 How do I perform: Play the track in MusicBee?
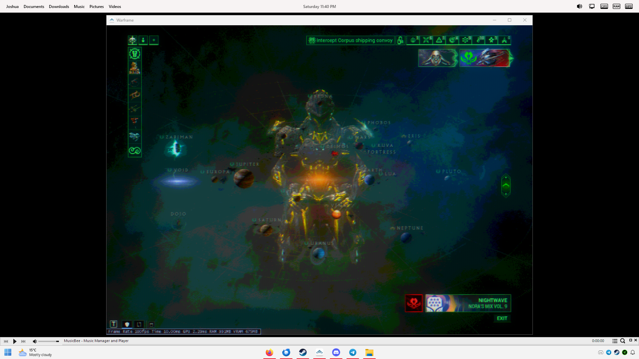[15, 341]
